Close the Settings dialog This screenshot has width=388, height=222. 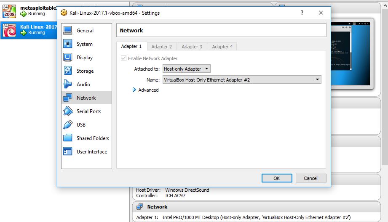tap(321, 13)
